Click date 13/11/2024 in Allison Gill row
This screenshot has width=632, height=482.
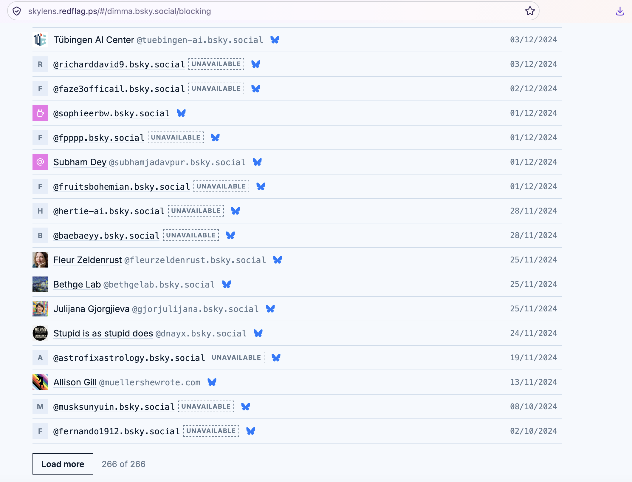[534, 382]
